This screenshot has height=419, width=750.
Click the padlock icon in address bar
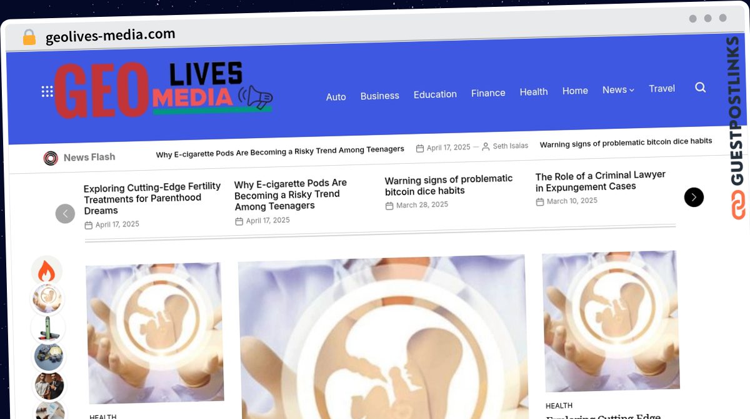click(x=29, y=38)
